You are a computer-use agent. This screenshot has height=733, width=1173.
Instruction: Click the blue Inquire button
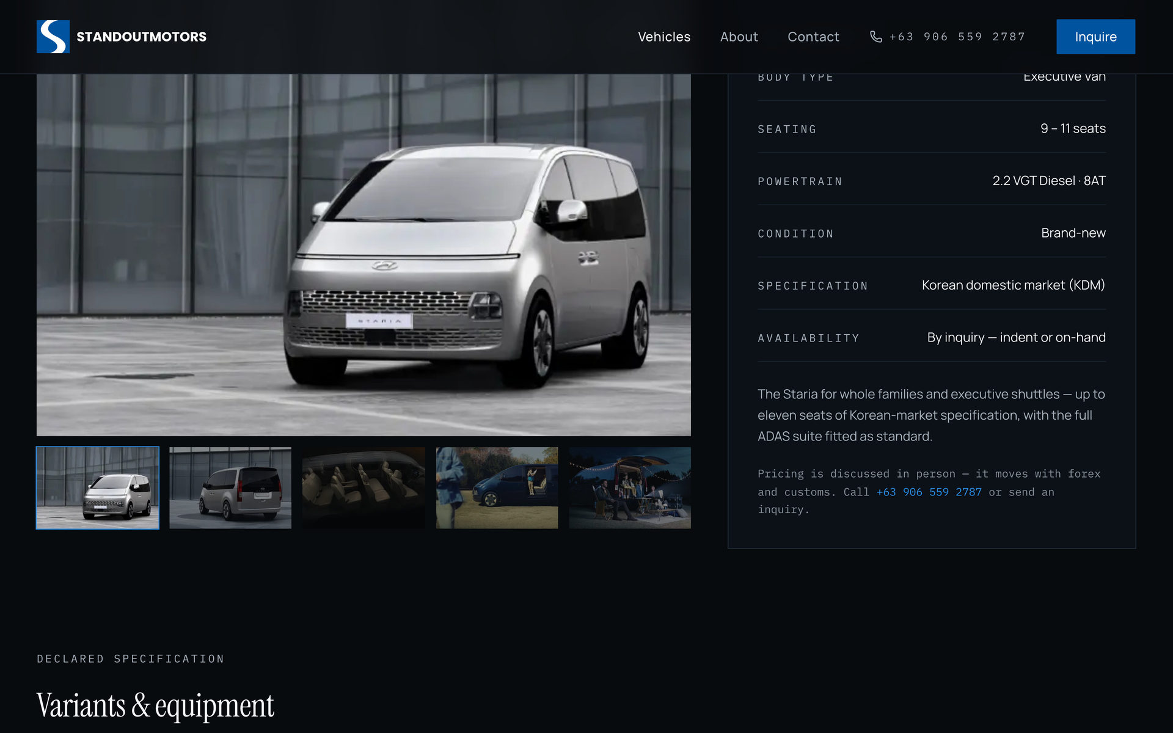[1095, 37]
